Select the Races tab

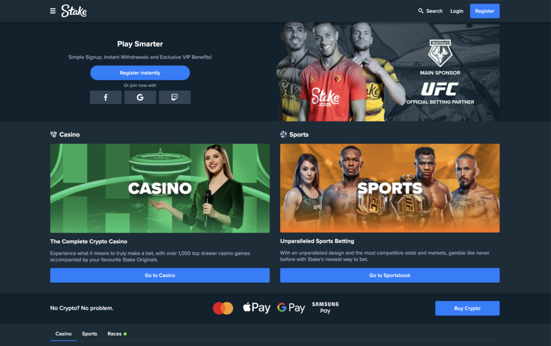click(117, 334)
